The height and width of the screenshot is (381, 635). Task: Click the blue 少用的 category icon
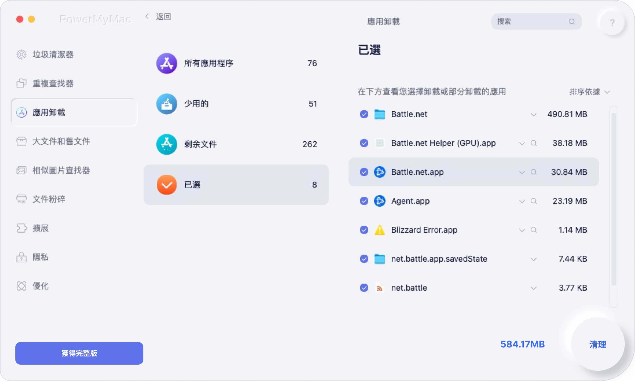click(x=167, y=104)
